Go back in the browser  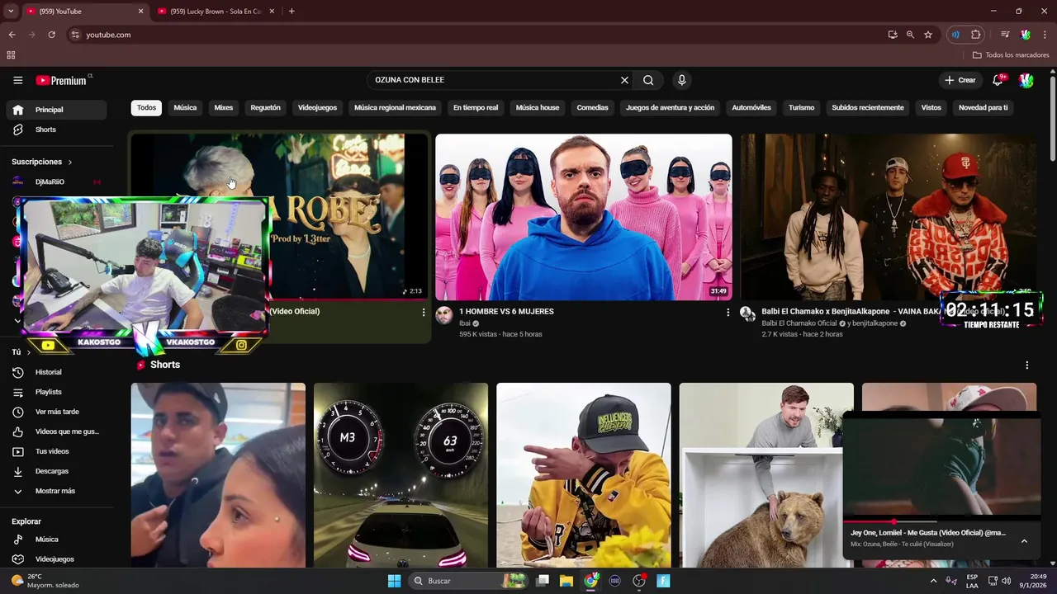tap(12, 35)
